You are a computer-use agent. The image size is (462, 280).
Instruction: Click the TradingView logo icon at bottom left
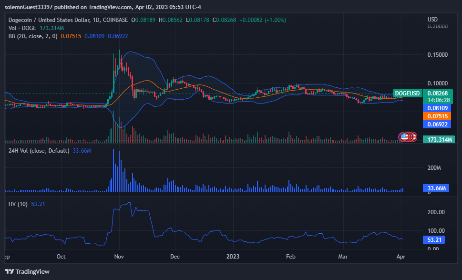pyautogui.click(x=10, y=271)
